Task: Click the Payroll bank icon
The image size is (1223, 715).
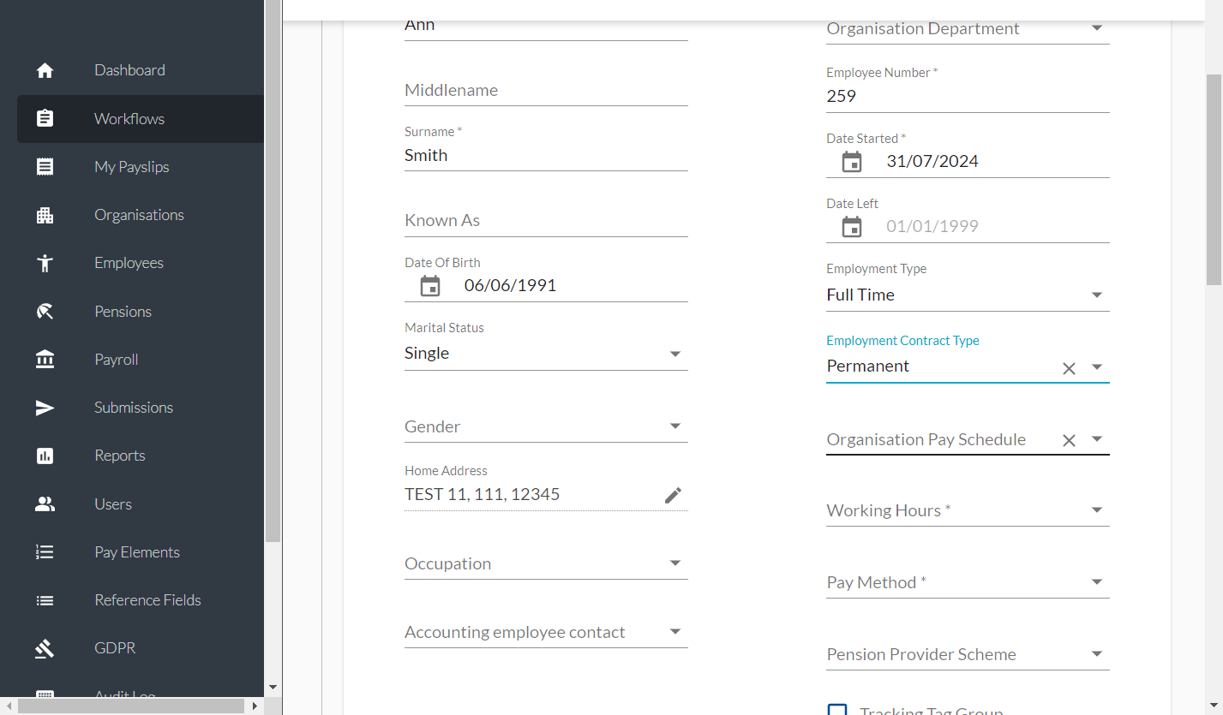Action: (x=45, y=360)
